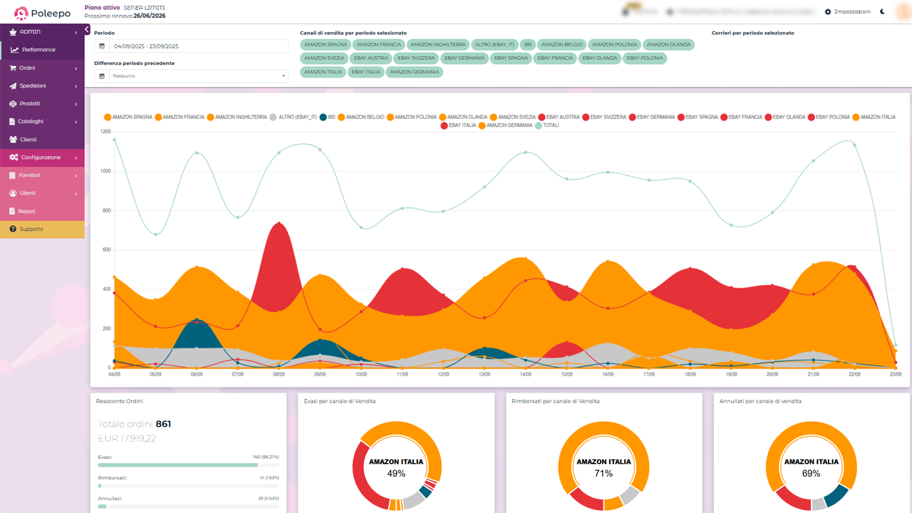Click the Impostazioni gear icon
This screenshot has width=912, height=513.
828,12
